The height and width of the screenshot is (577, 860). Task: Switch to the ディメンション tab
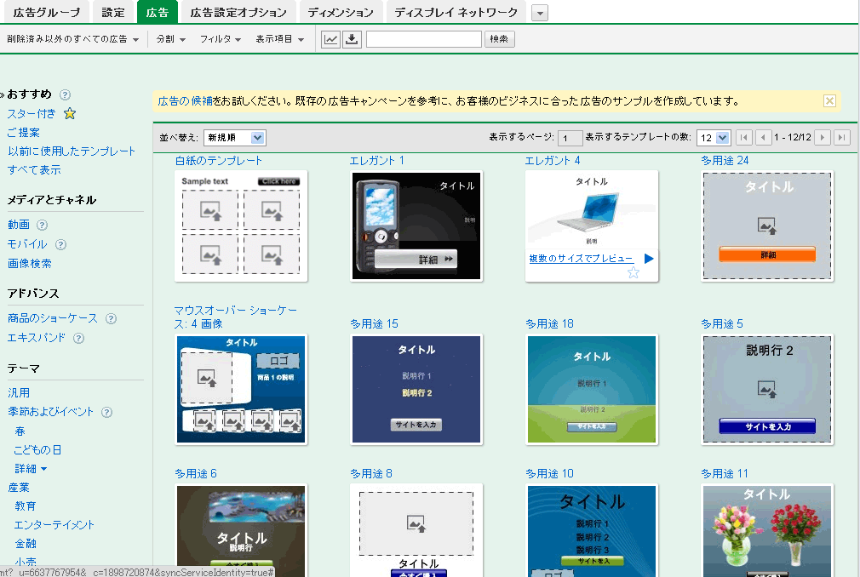tap(341, 12)
